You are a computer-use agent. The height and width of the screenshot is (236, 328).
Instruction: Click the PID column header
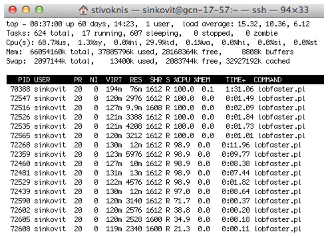point(24,80)
